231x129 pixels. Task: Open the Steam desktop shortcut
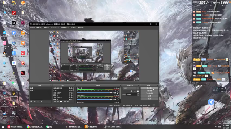[x=4, y=114]
